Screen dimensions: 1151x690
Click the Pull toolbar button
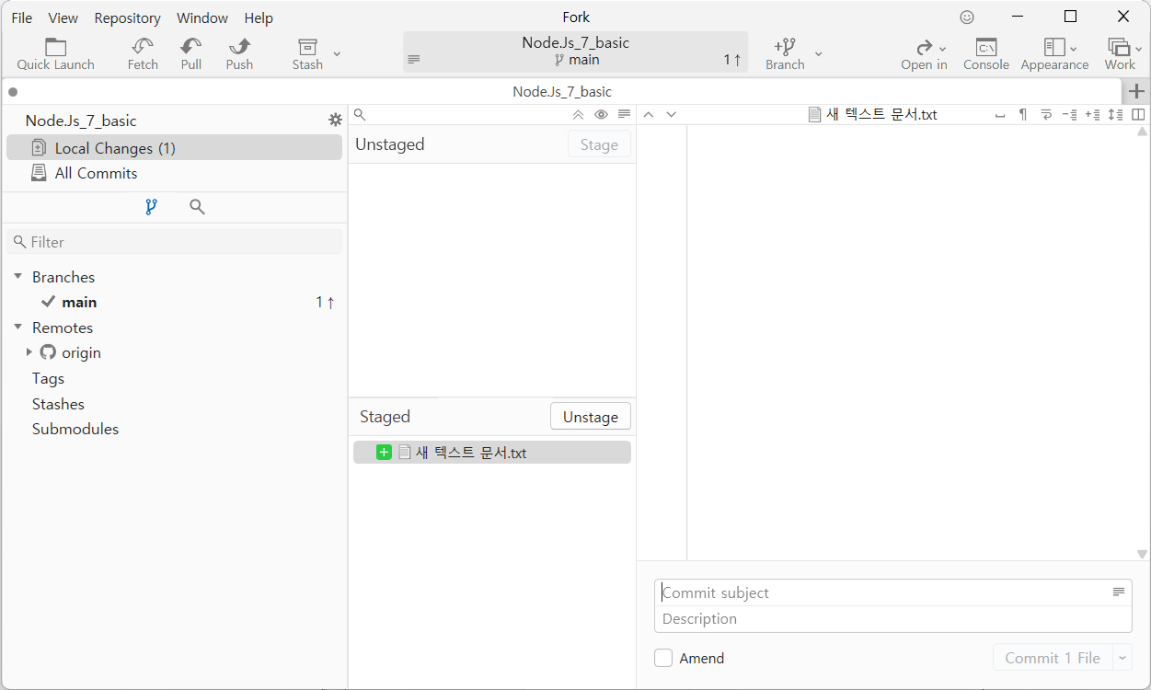tap(191, 54)
